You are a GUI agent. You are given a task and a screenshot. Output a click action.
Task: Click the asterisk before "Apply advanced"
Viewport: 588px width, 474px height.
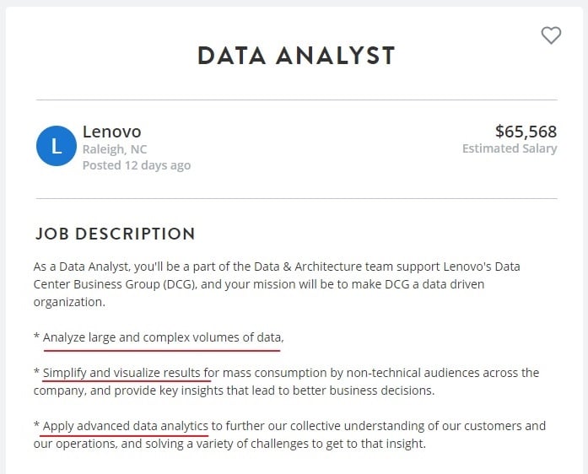pyautogui.click(x=37, y=426)
